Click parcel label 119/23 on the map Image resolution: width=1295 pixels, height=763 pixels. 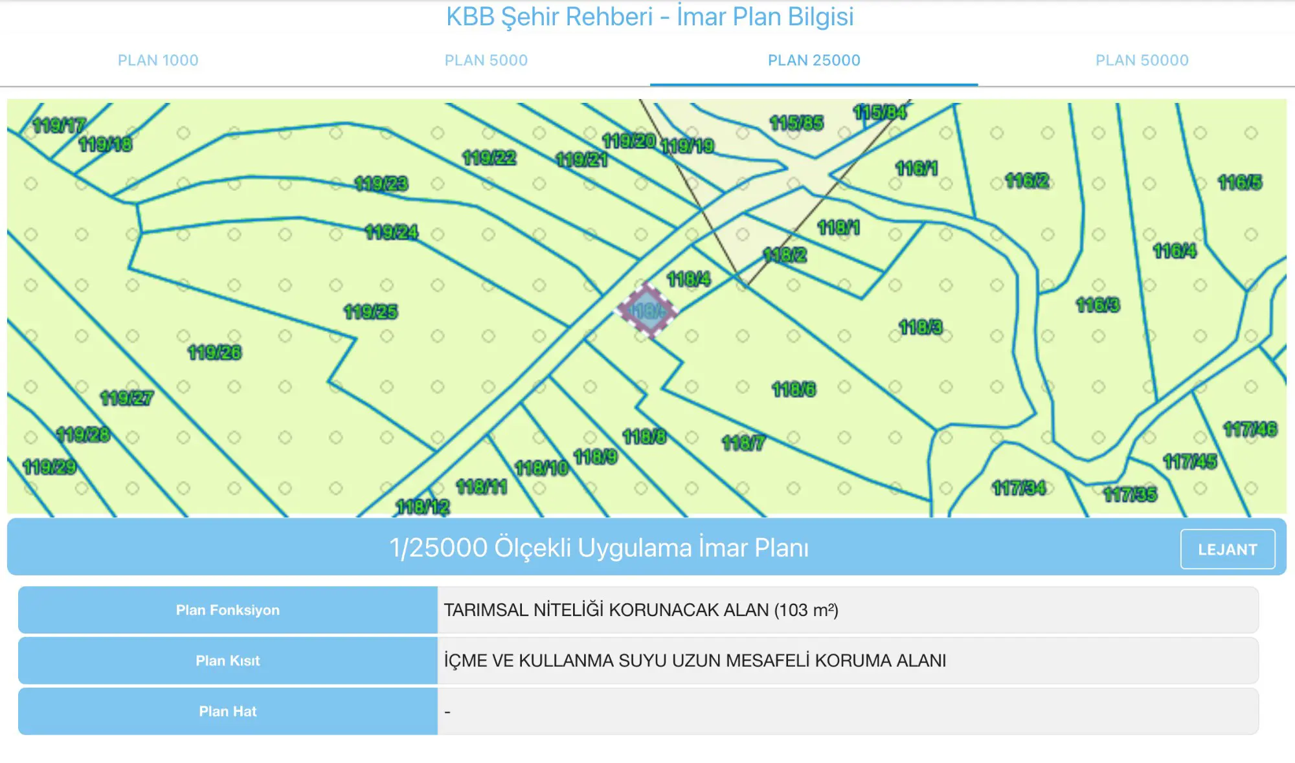381,184
